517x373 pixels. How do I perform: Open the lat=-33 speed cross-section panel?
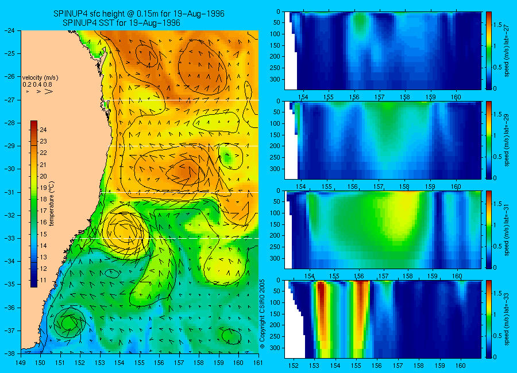tap(383, 319)
